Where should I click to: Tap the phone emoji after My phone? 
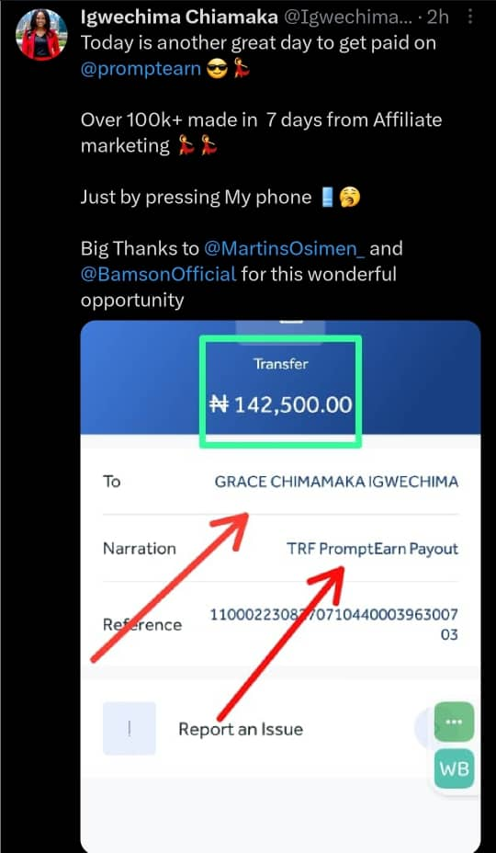tap(326, 198)
